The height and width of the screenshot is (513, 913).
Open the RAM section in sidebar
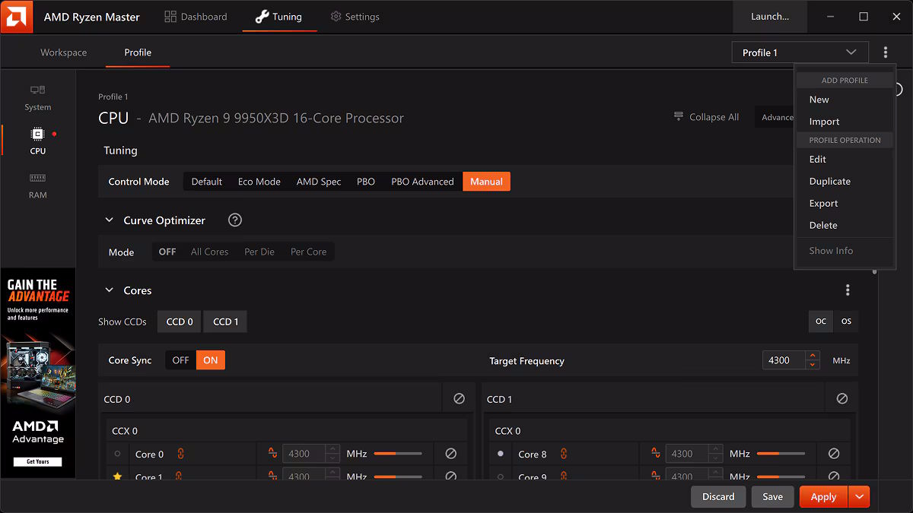pos(37,185)
